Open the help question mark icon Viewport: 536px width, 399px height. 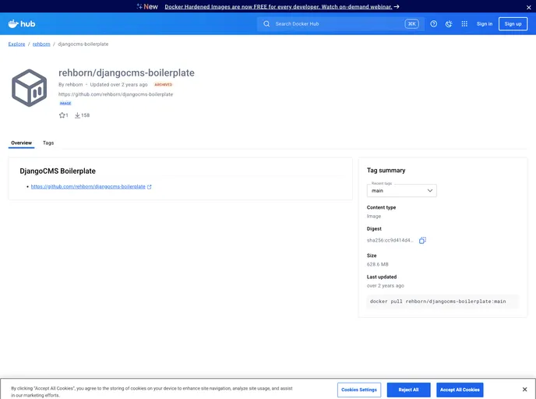click(x=434, y=24)
